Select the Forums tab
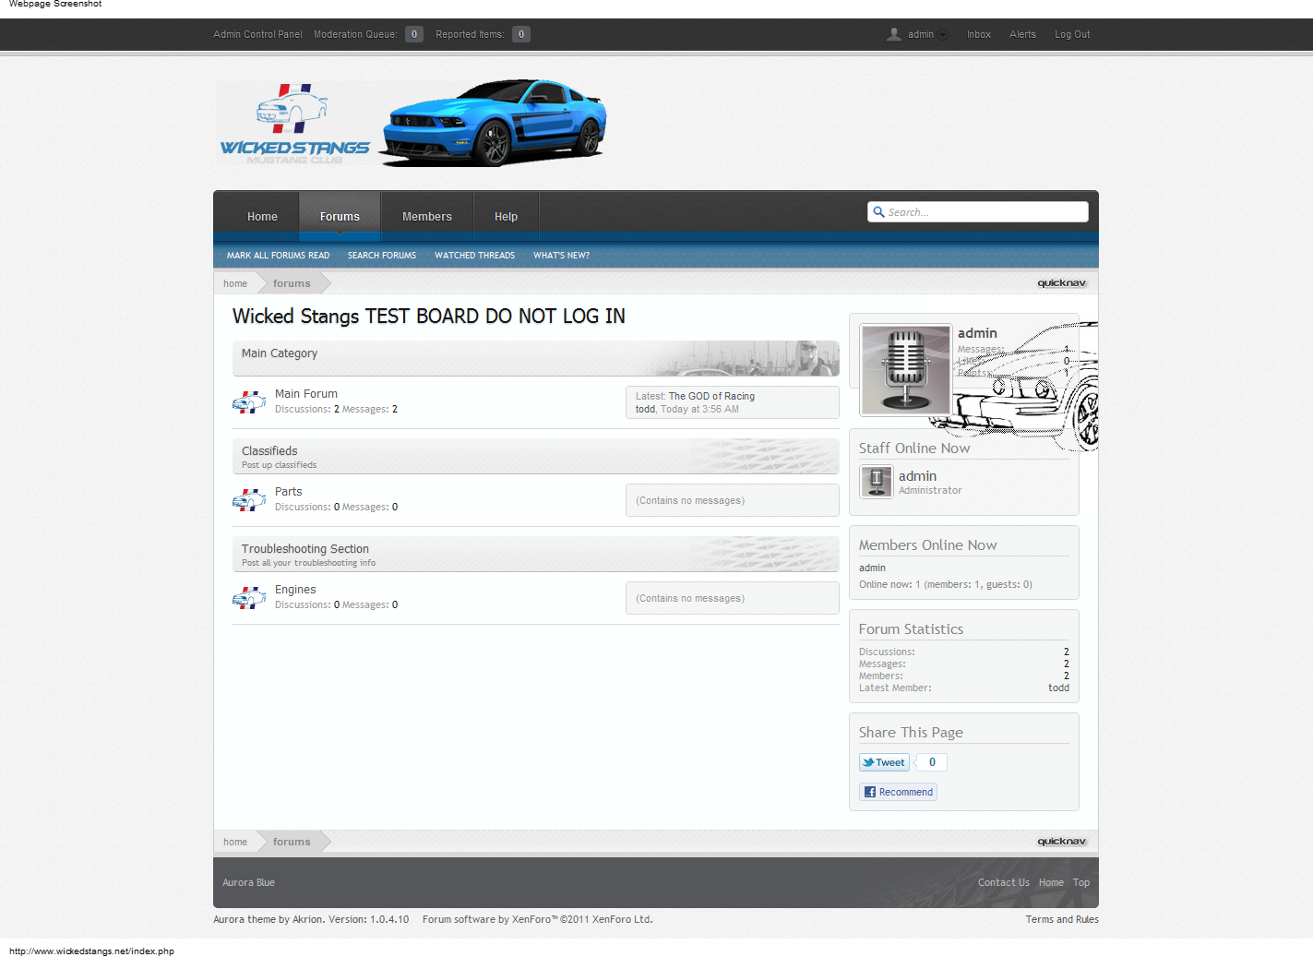The image size is (1313, 957). click(x=340, y=217)
